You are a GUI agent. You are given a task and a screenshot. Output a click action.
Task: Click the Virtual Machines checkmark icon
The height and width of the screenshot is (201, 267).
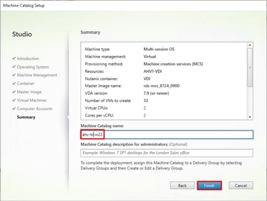(14, 100)
